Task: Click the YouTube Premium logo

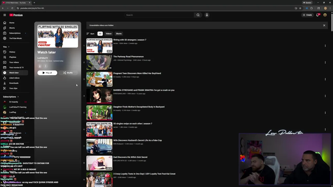Action: click(x=16, y=15)
